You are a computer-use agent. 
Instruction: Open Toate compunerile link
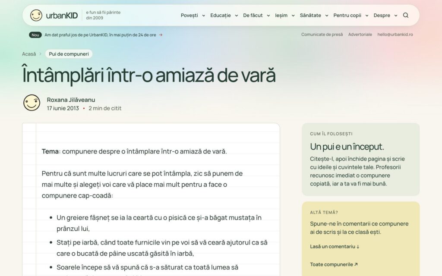click(334, 264)
